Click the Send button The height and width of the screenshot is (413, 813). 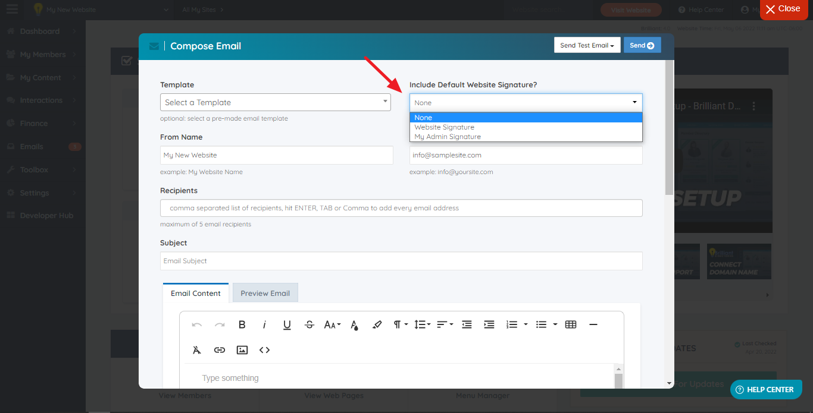pos(642,45)
